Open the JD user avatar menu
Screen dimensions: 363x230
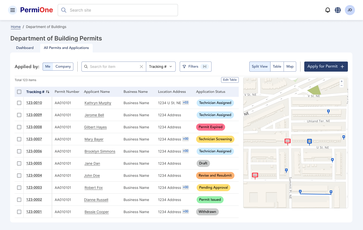click(350, 10)
